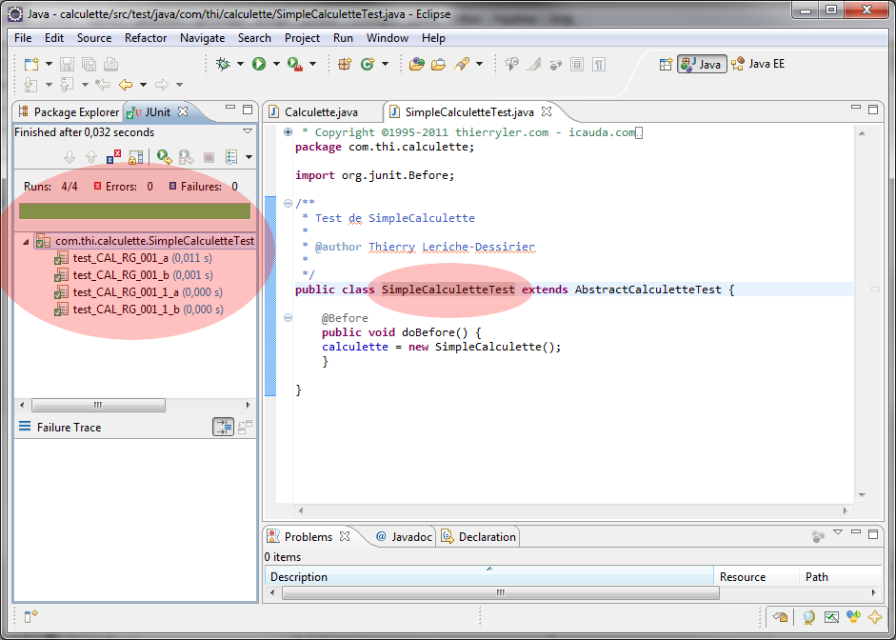The image size is (896, 640).
Task: Click the Open Perspective icon
Action: [666, 64]
